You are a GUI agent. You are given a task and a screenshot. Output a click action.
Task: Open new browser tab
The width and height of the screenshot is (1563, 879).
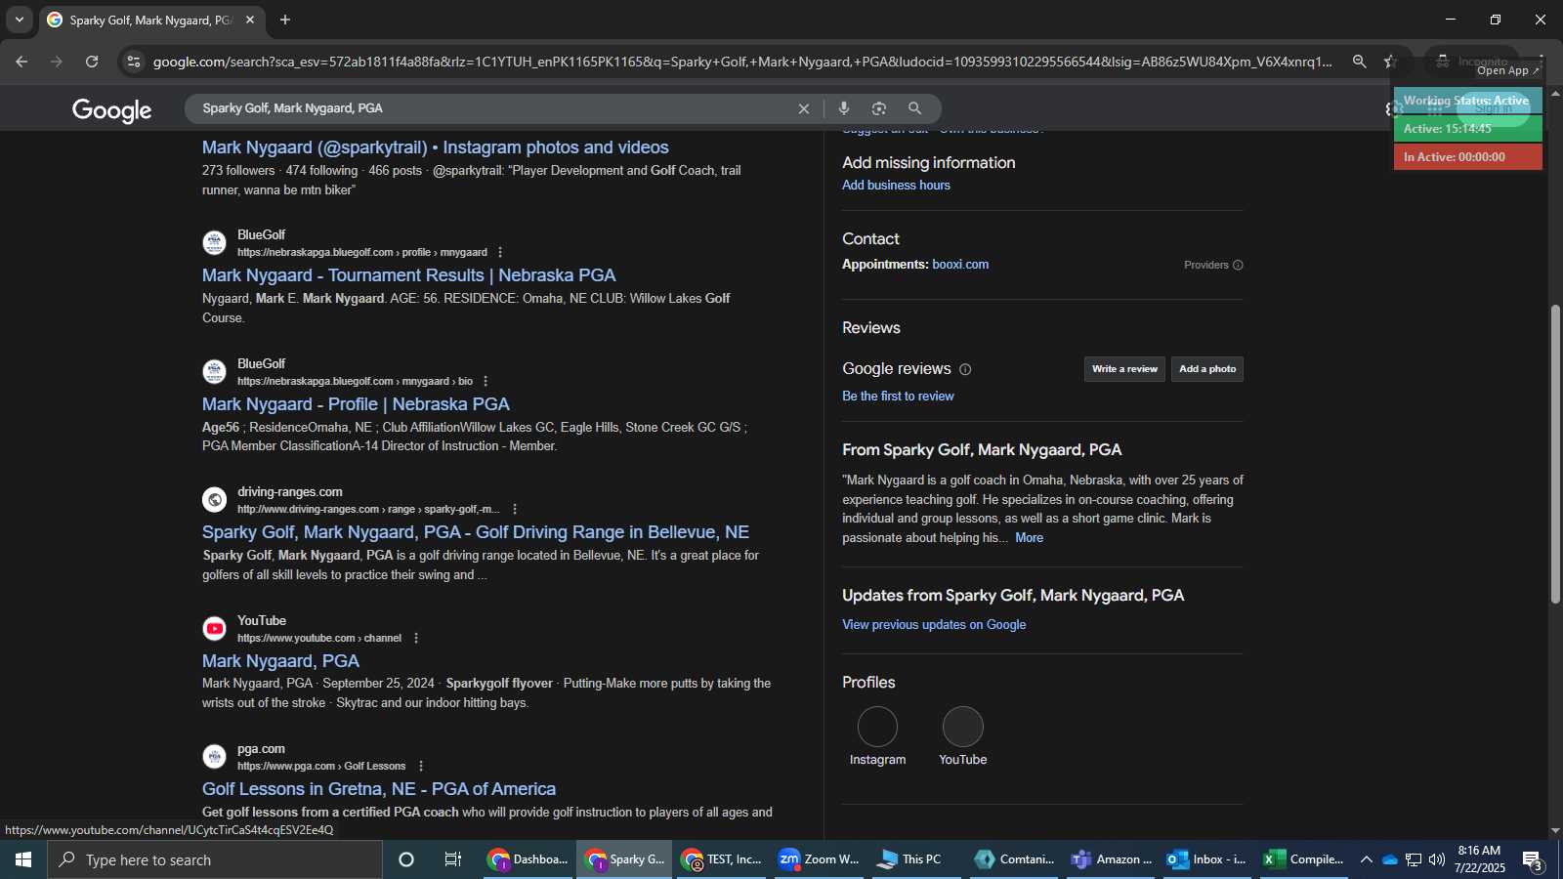click(285, 20)
